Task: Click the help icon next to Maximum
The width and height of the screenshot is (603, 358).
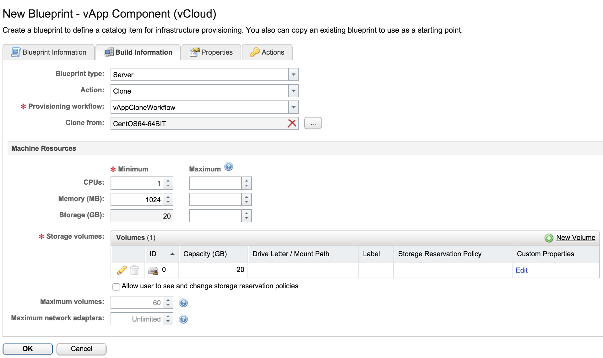Action: click(229, 167)
